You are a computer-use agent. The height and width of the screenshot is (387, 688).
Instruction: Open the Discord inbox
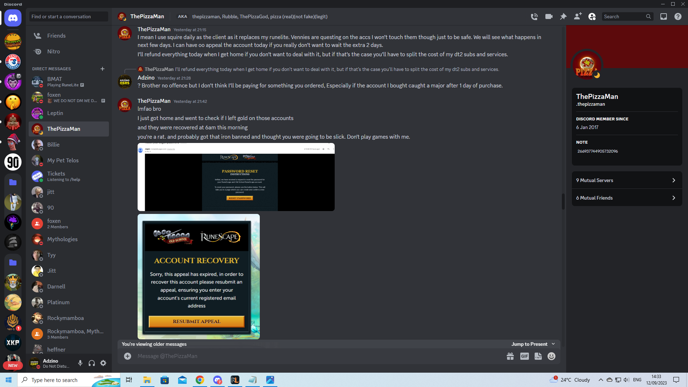click(x=664, y=16)
